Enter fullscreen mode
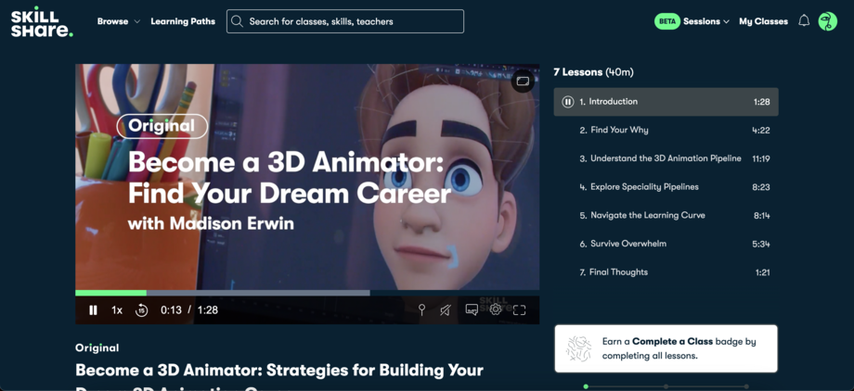Screen dimensions: 854x391 (x=519, y=310)
